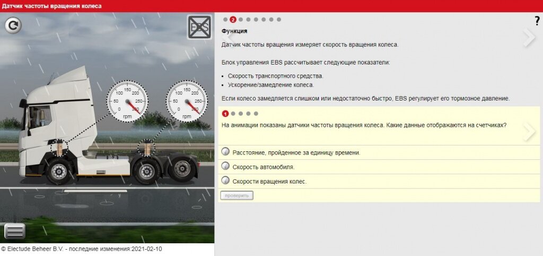
Task: Go to third question dot in yellow panel
Action: click(x=241, y=113)
